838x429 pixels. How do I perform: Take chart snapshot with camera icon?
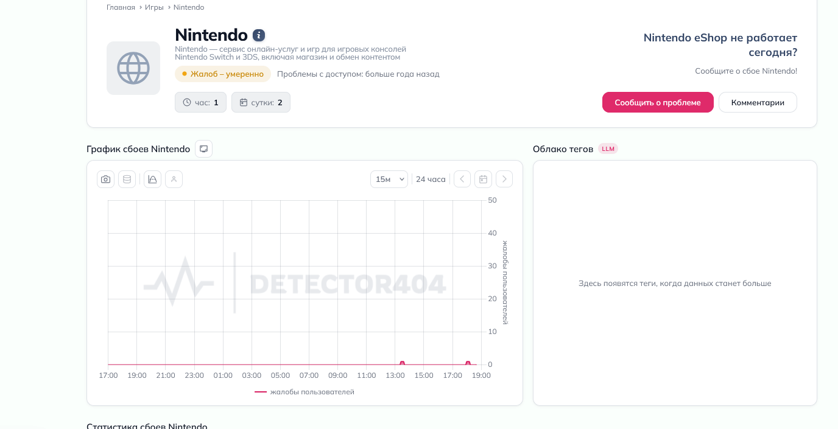[106, 179]
